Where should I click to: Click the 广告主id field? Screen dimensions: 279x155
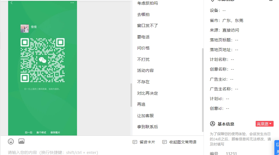tap(221, 79)
